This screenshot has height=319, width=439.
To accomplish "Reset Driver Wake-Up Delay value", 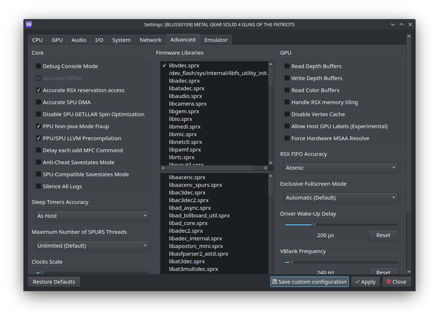I will click(x=383, y=235).
